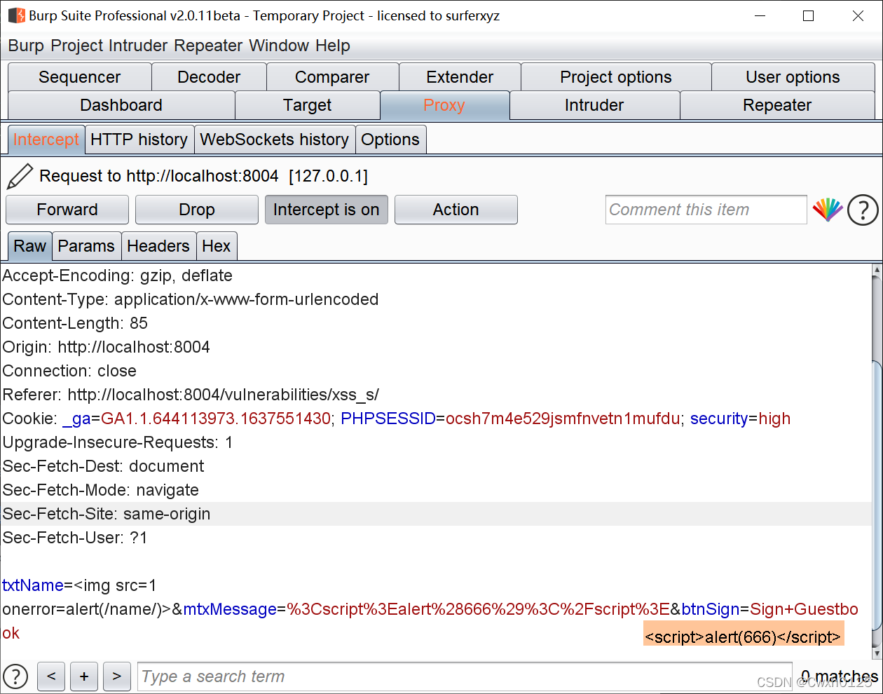The image size is (883, 694).
Task: Select the Intercept sub-tab
Action: tap(46, 140)
